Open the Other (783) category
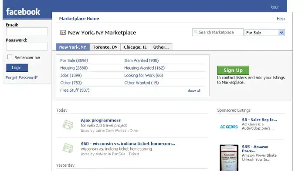Viewport: 305px width, 171px height. tap(71, 83)
